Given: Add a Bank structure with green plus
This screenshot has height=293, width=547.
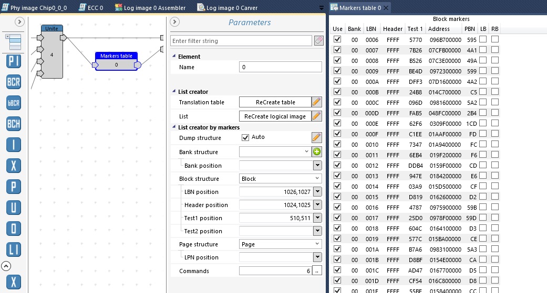Looking at the screenshot, I should click(317, 151).
